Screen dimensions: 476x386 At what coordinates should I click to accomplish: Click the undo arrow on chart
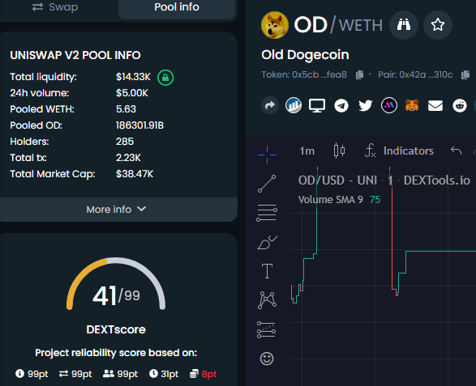456,151
